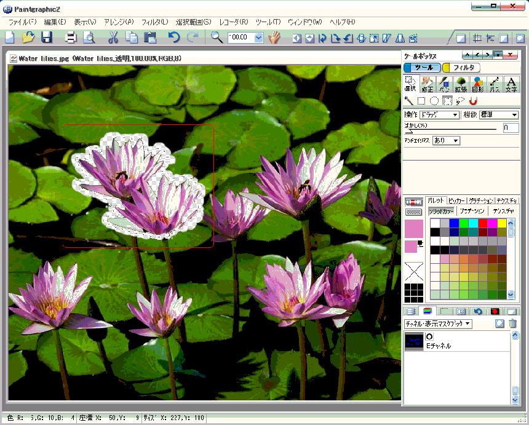Pick the freehand lasso selection tool
This screenshot has height=425, width=529.
coord(460,101)
